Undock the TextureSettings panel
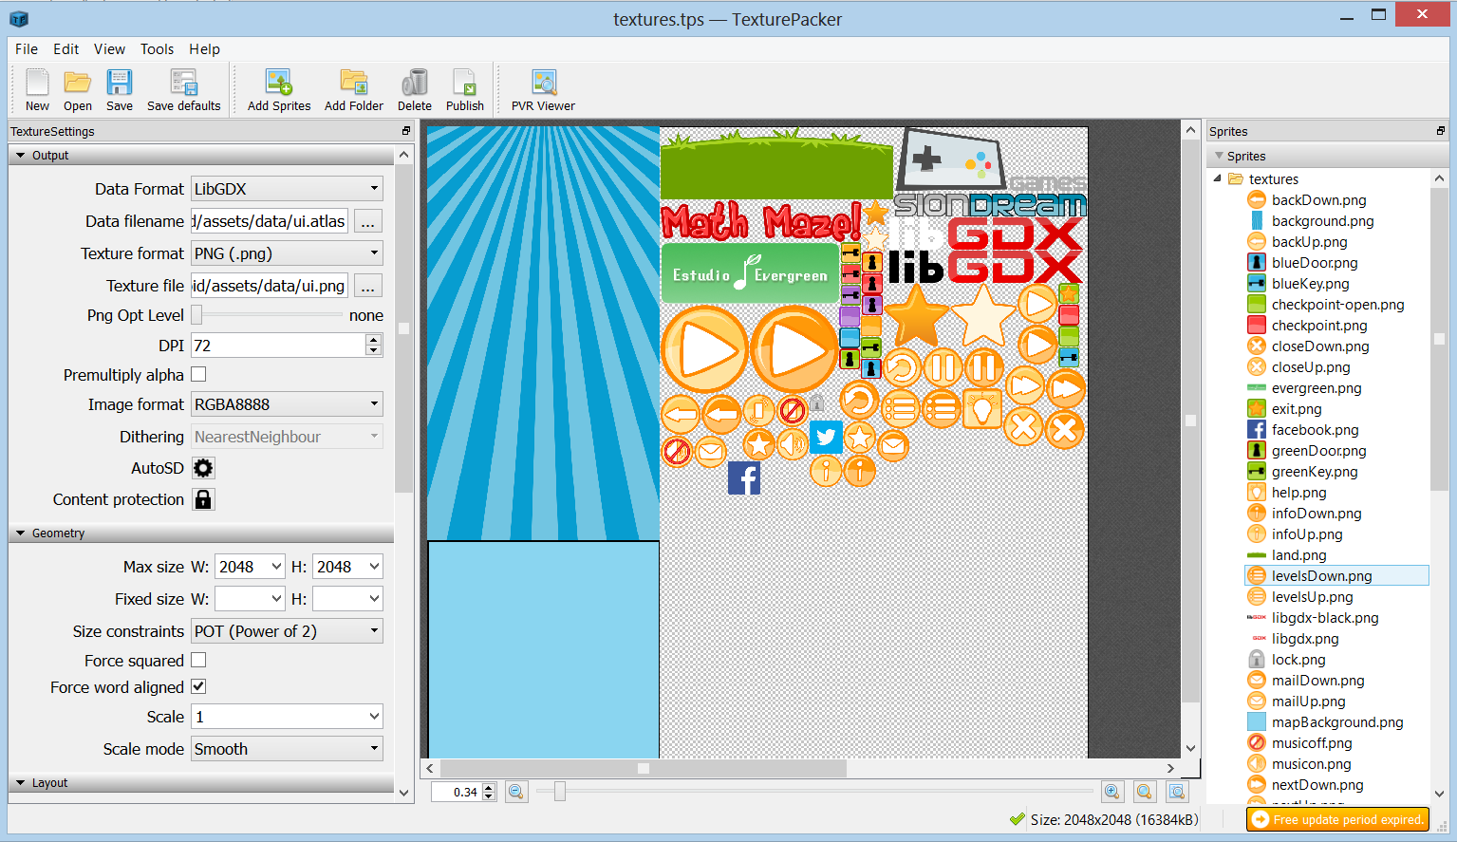Viewport: 1457px width, 842px height. click(406, 131)
